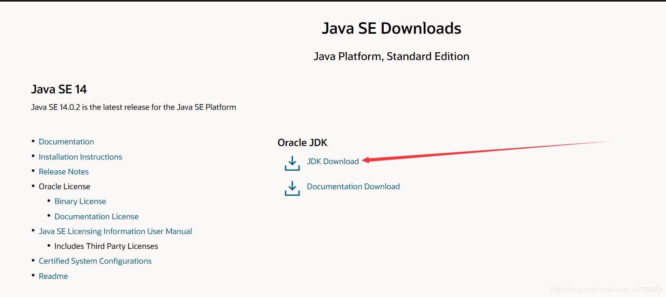Image resolution: width=666 pixels, height=297 pixels.
Task: Open the Documentation Download link
Action: (x=353, y=186)
